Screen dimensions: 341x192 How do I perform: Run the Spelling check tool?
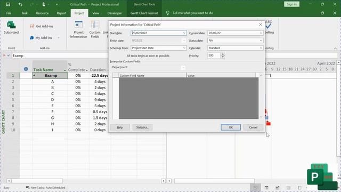click(x=269, y=27)
